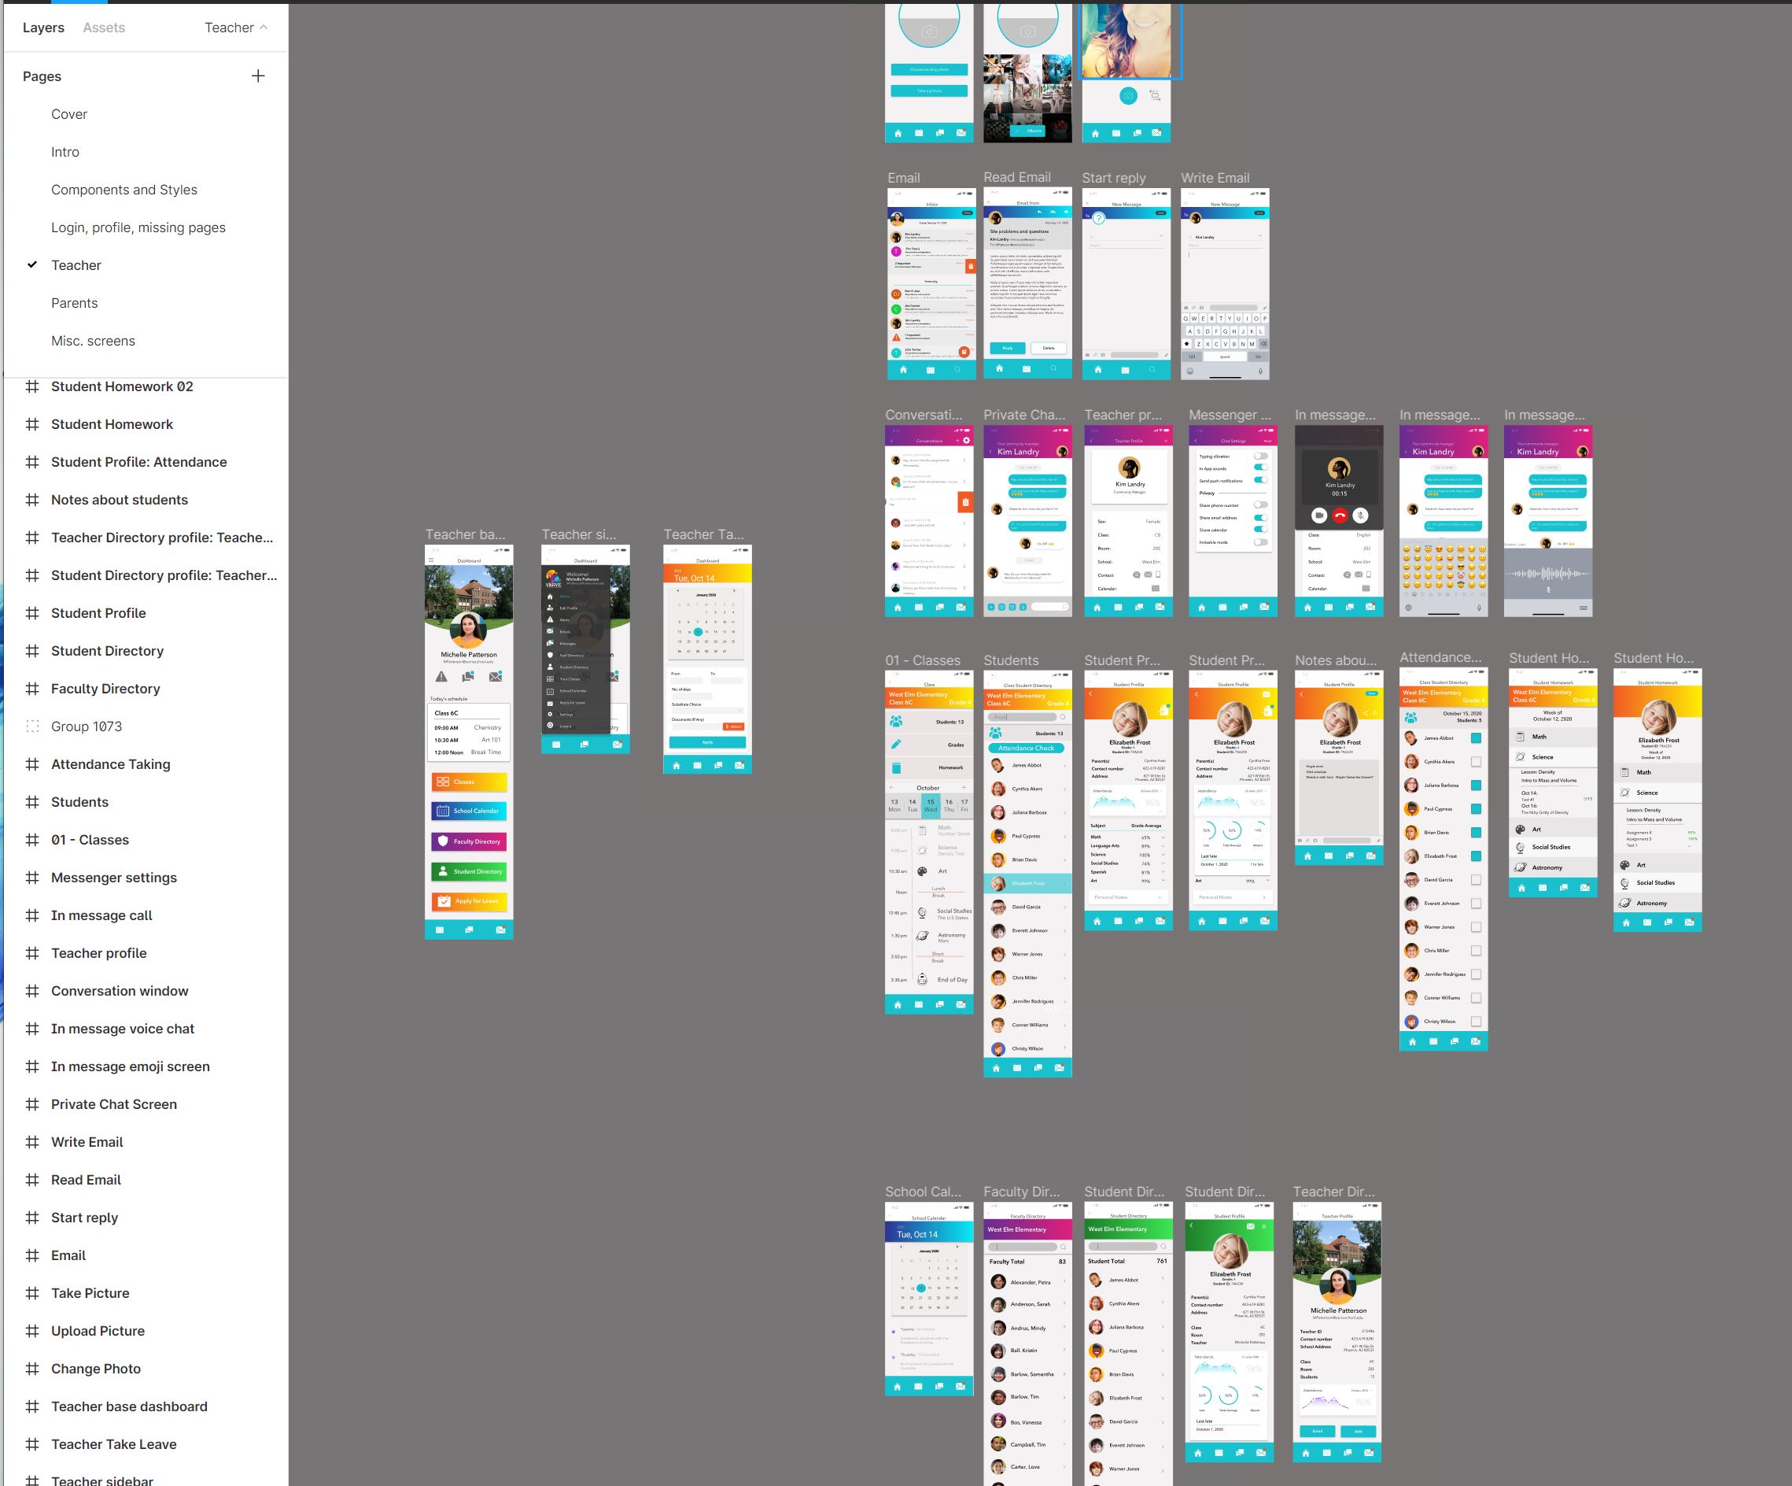Open the Parents page entry
This screenshot has height=1486, width=1792.
(x=75, y=302)
